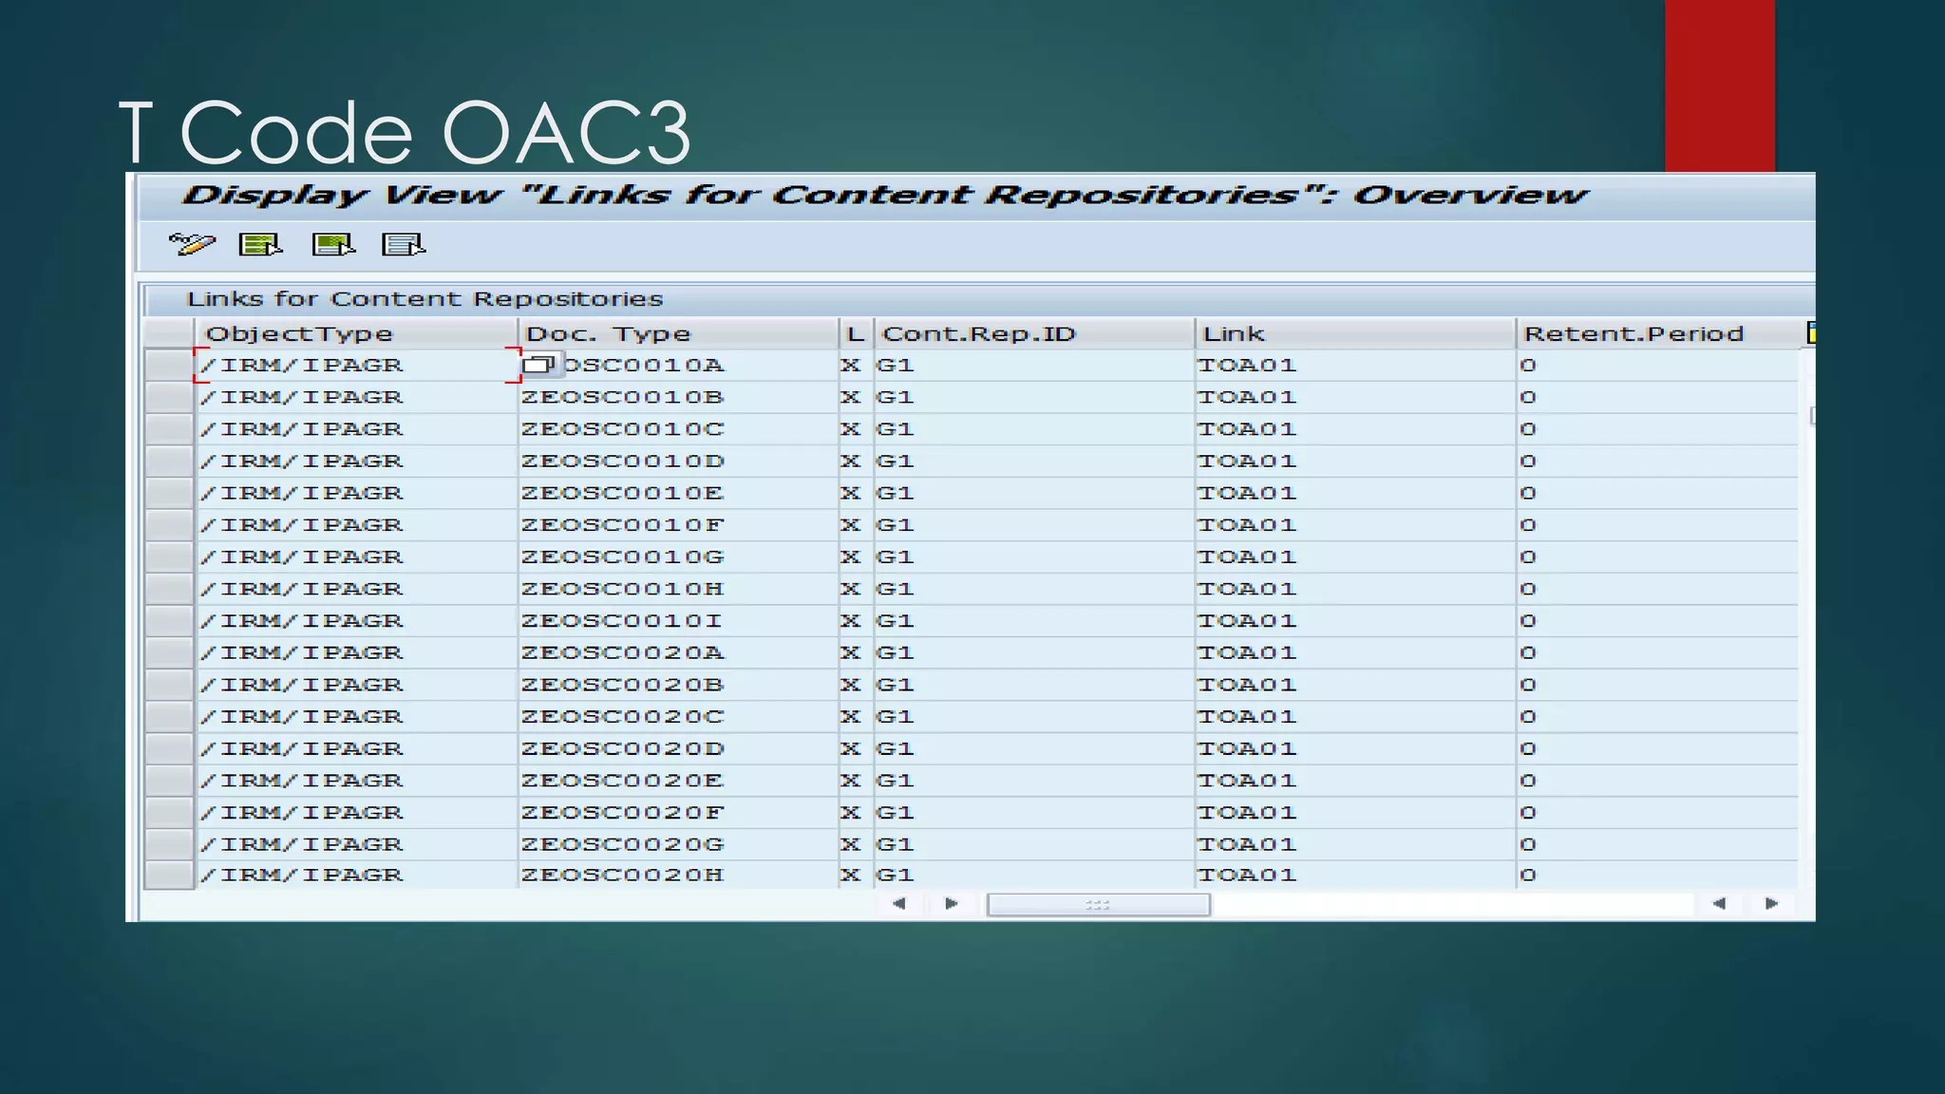Click Link TOA01 in ZEOSC0010B row
Screen dimensions: 1945x1094
coord(1355,397)
